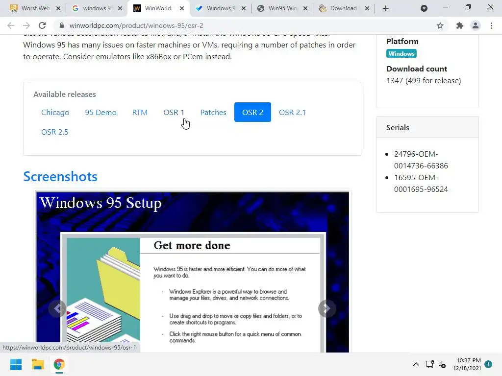The width and height of the screenshot is (502, 376).
Task: Select serial 16595-OEM-0001695-96524
Action: (x=421, y=184)
